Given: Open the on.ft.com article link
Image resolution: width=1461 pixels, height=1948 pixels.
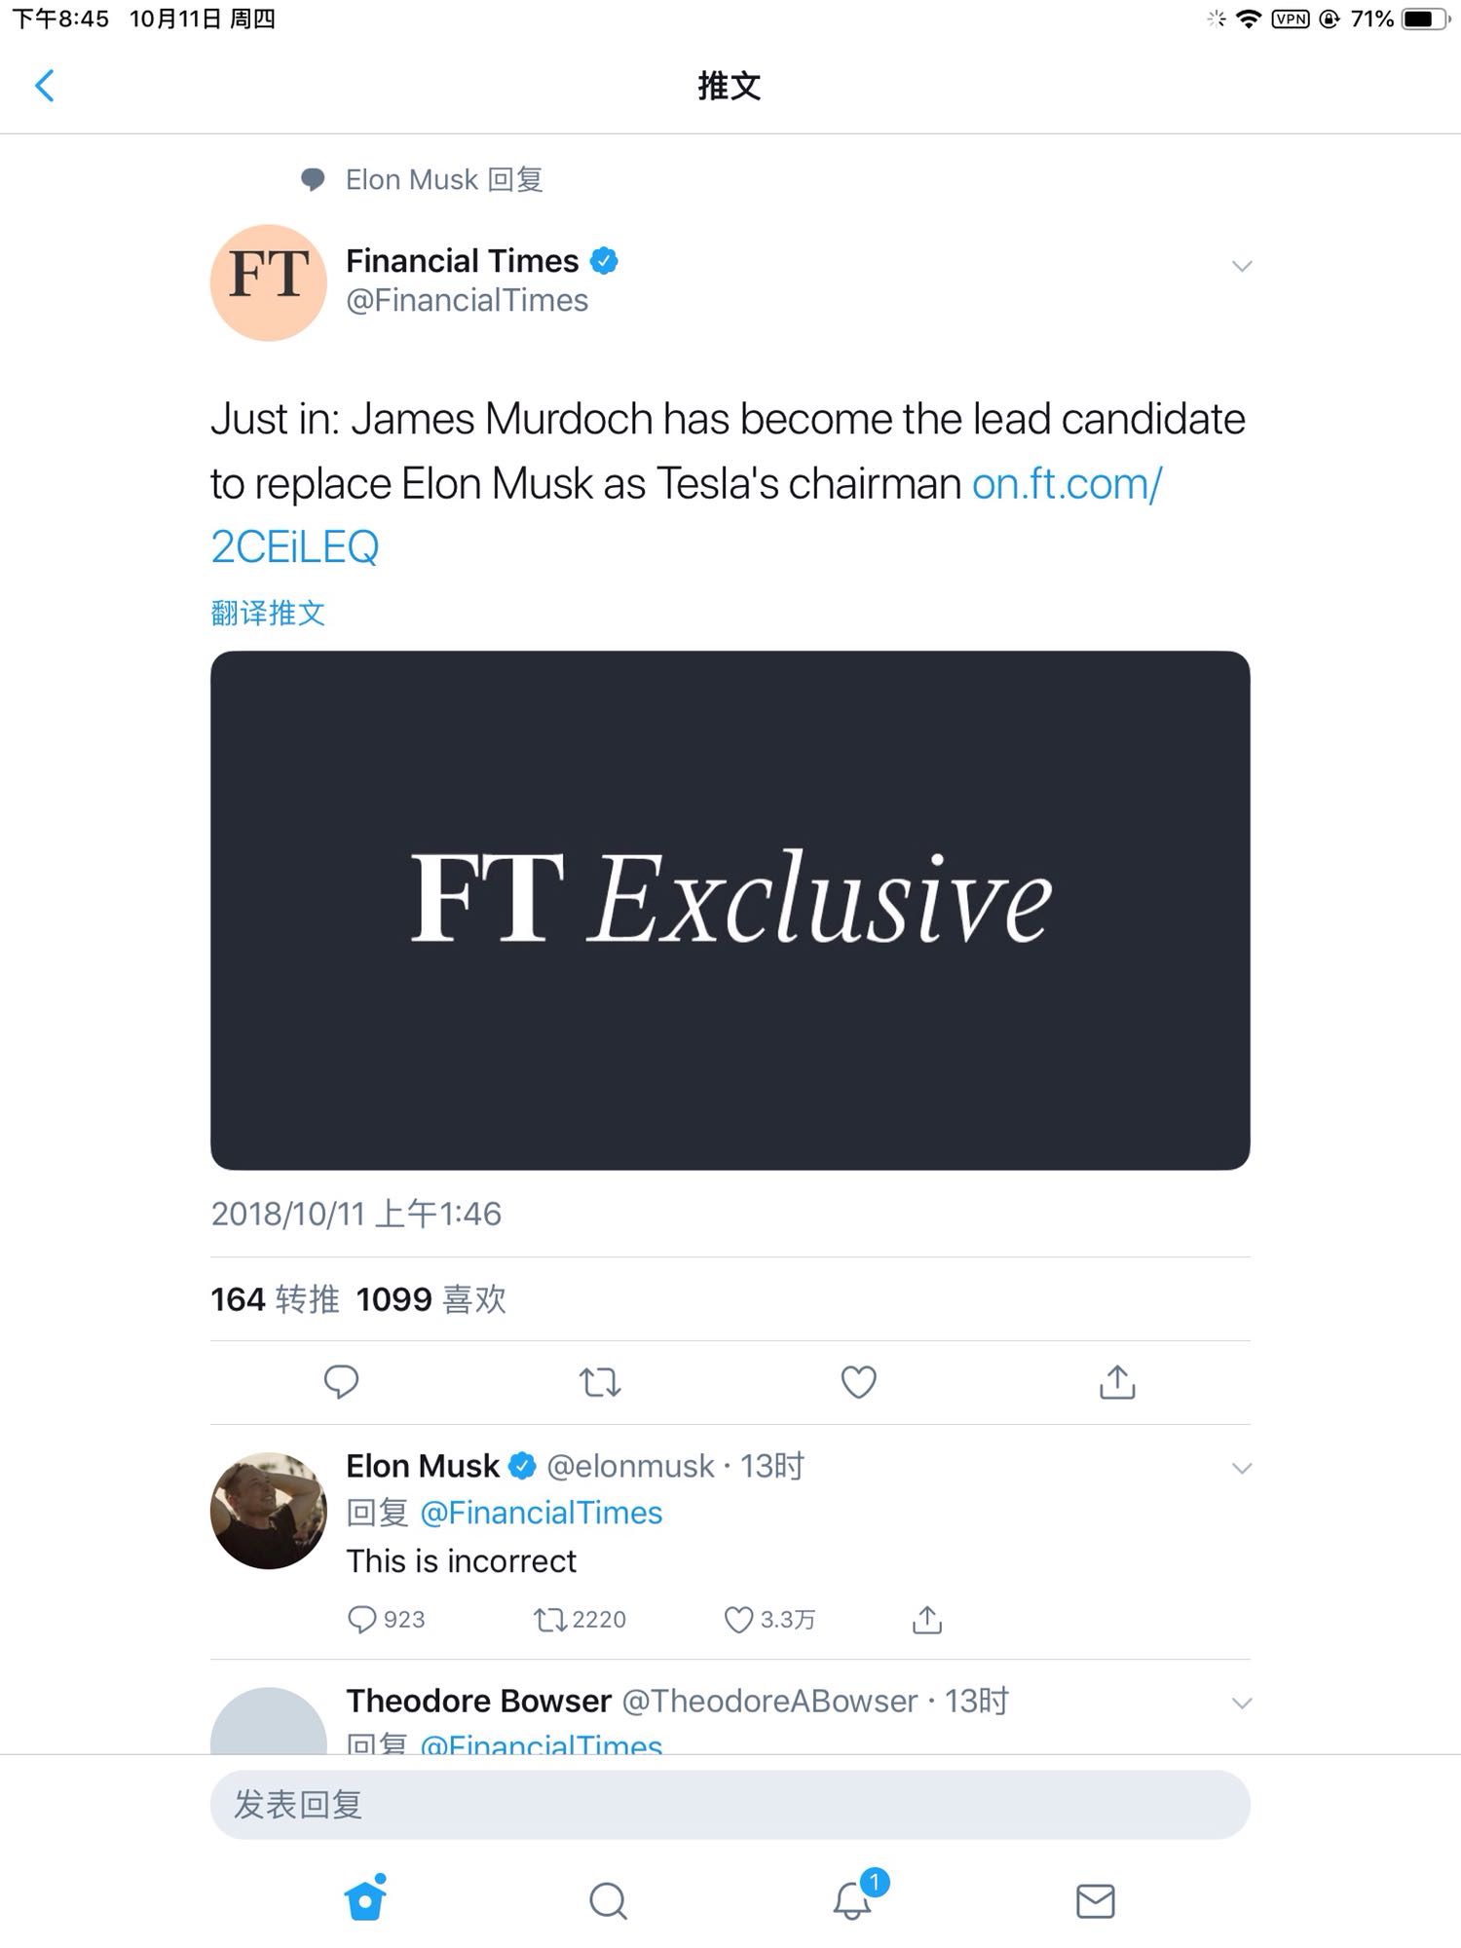Looking at the screenshot, I should click(1067, 484).
